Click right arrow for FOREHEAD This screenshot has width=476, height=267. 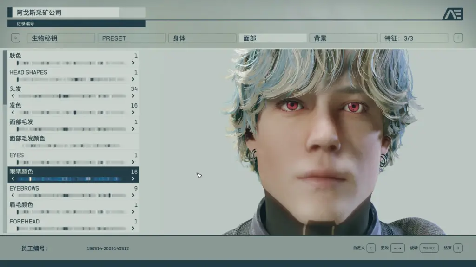[x=133, y=229]
